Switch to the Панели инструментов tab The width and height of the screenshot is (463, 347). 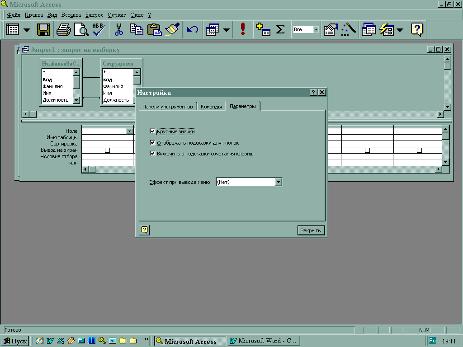pos(167,107)
